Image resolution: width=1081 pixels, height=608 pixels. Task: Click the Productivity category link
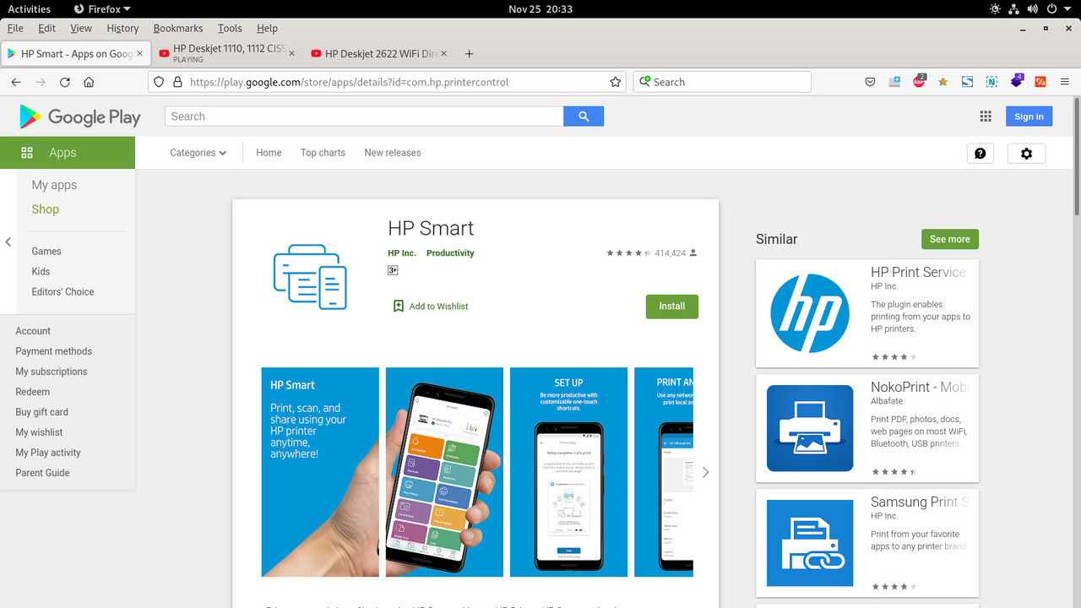[x=450, y=253]
